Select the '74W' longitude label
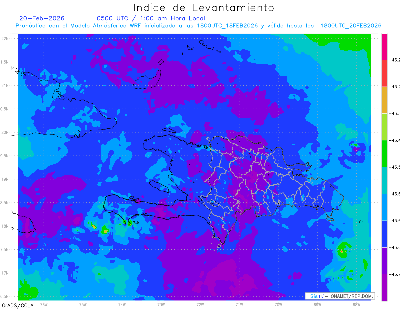Image resolution: width=400 pixels, height=309 pixels. point(122,304)
